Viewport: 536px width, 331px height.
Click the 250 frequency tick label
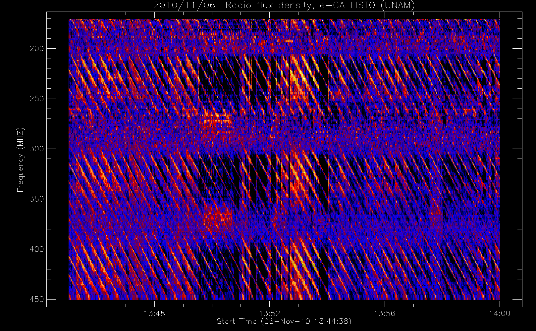(36, 99)
